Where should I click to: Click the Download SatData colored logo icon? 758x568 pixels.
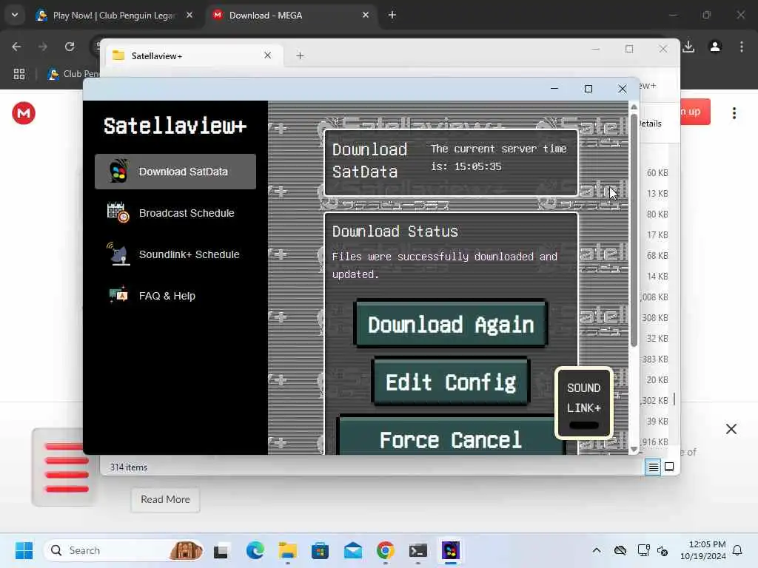(x=118, y=171)
